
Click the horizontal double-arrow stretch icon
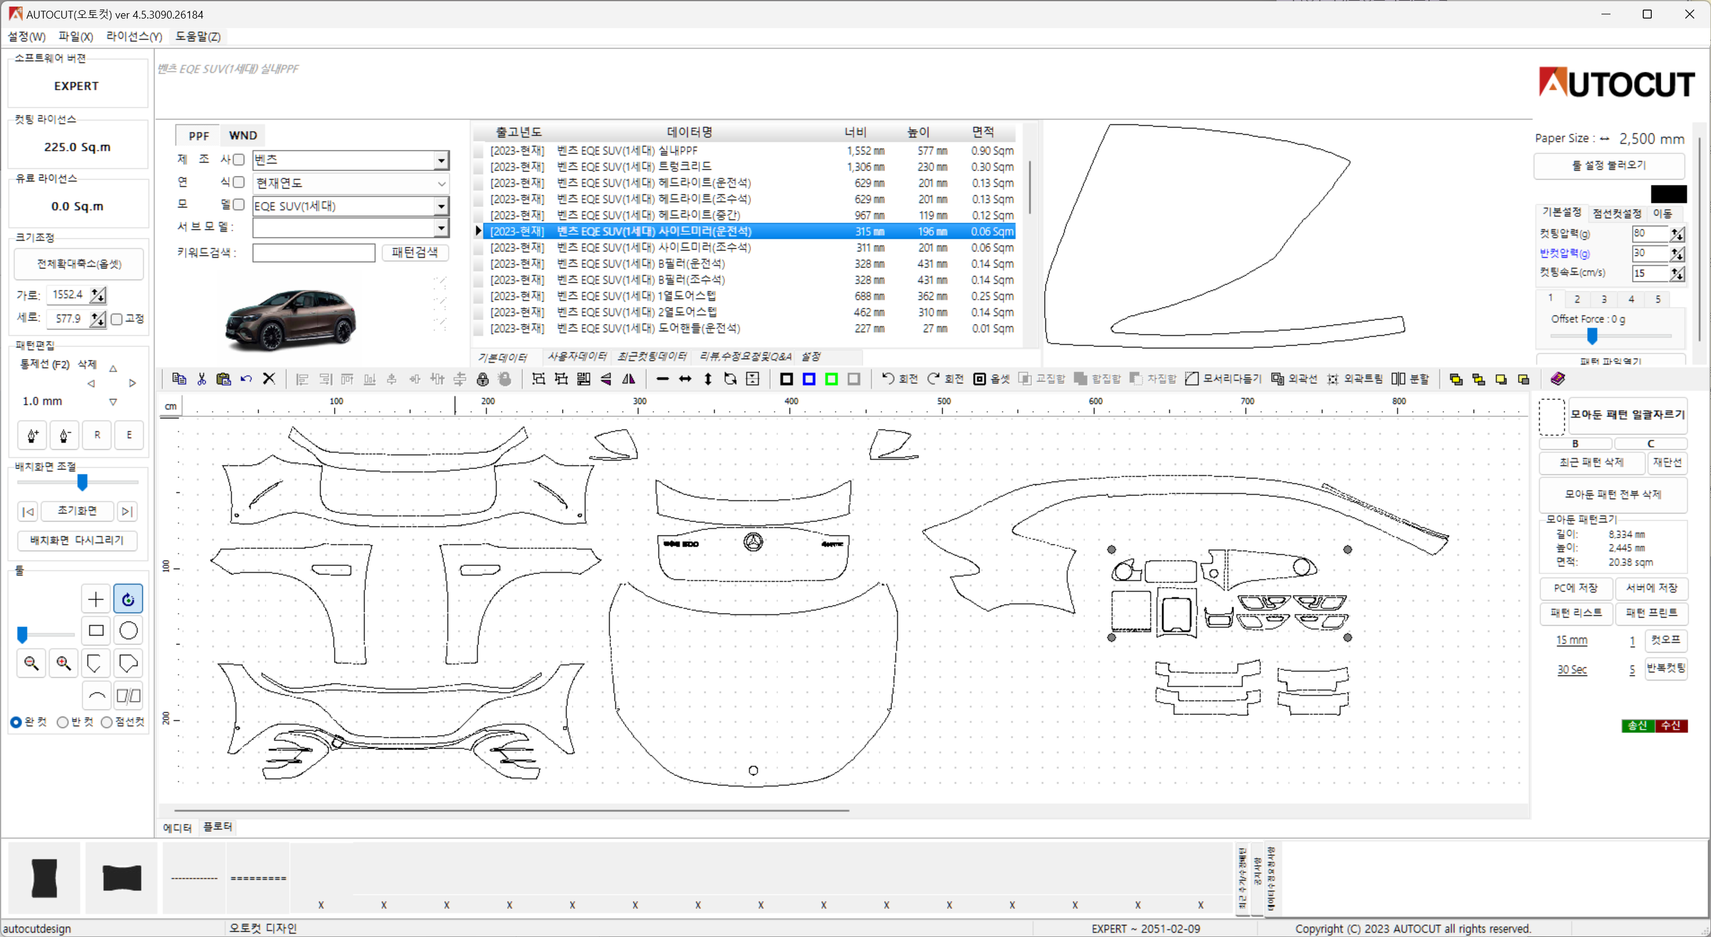click(685, 379)
